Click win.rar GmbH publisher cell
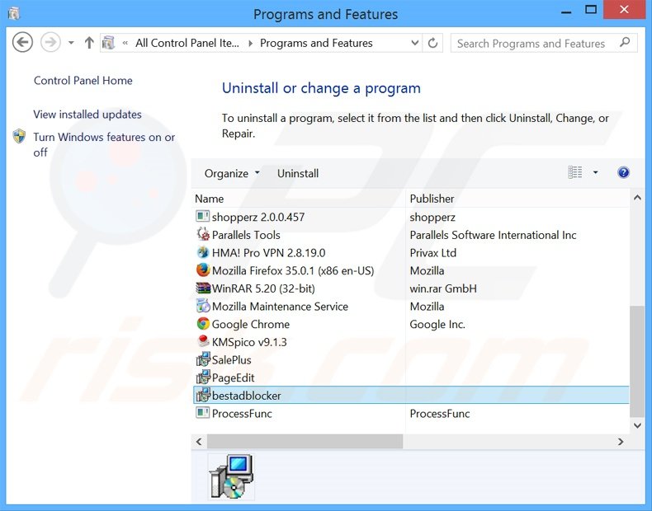The width and height of the screenshot is (652, 511). click(x=443, y=288)
